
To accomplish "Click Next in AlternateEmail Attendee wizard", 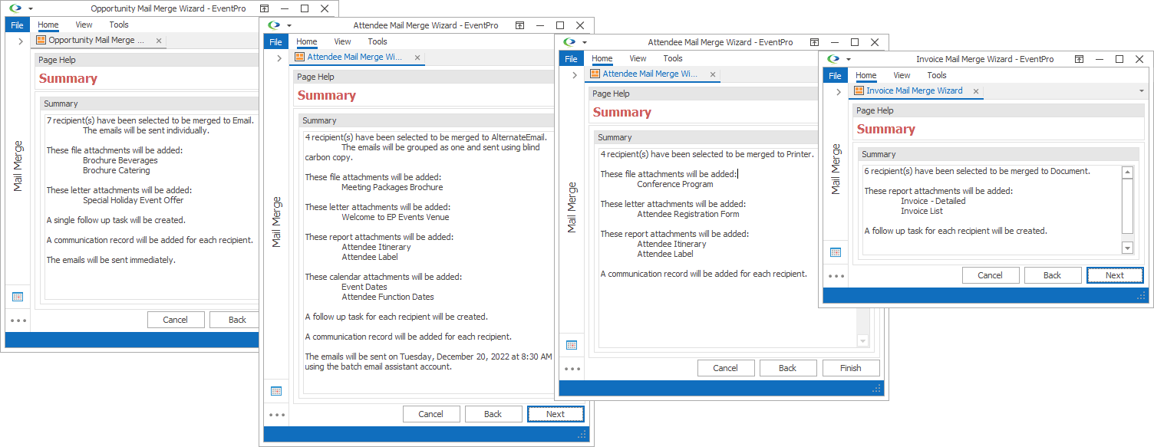I will [x=556, y=414].
